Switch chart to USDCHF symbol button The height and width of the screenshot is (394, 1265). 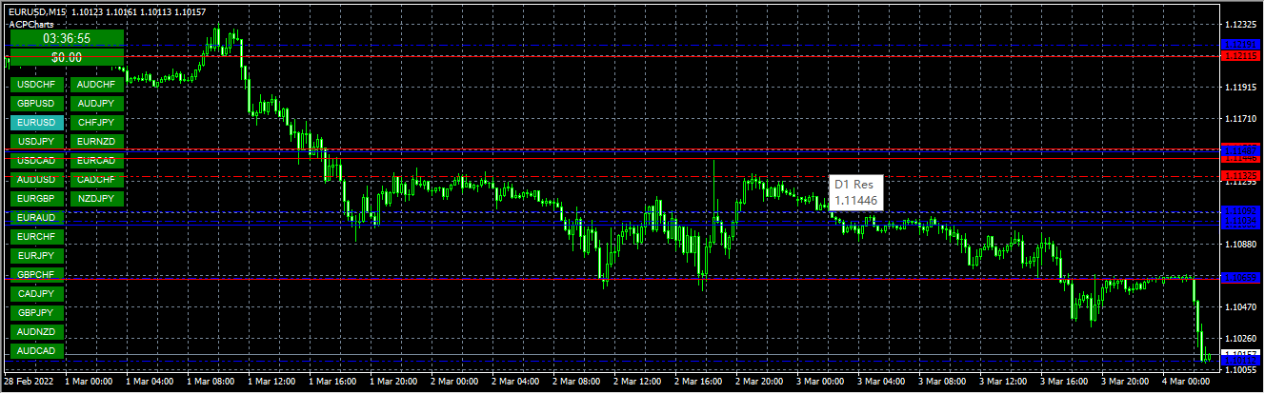pyautogui.click(x=37, y=84)
